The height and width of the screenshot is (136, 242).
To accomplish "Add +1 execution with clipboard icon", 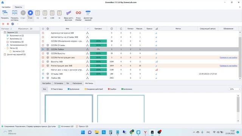I will [x=38, y=13].
